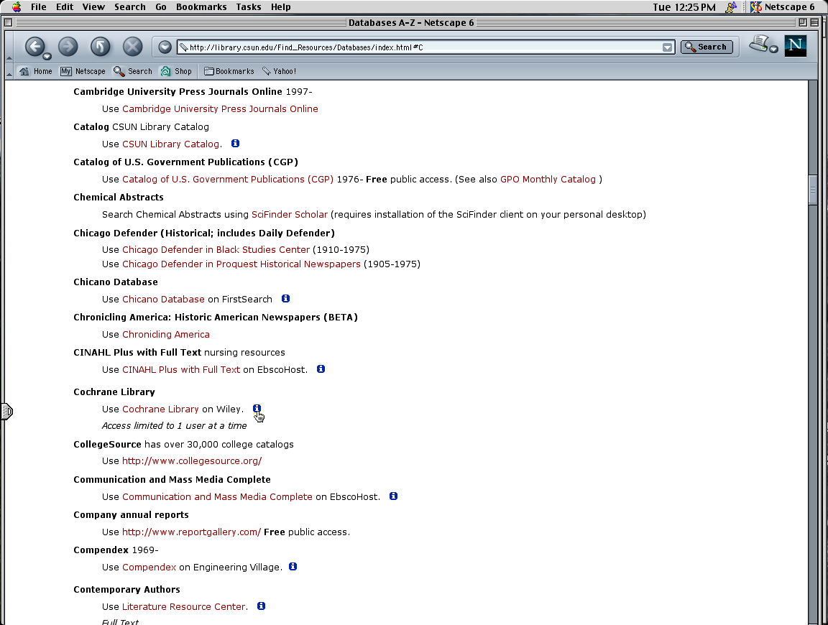
Task: Open My Netscape in personal toolbar
Action: 83,71
